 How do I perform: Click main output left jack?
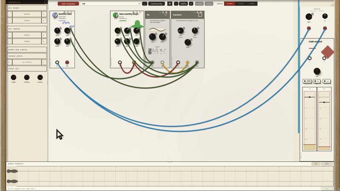point(310,58)
